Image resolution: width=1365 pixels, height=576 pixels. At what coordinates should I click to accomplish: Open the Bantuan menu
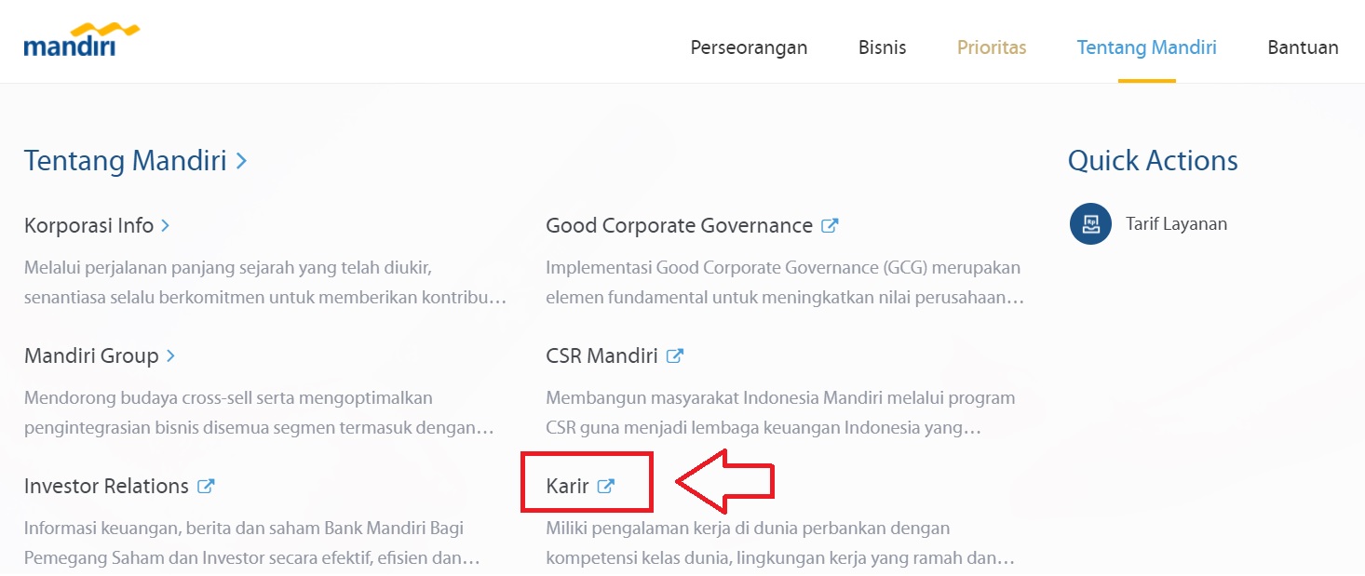[x=1303, y=47]
